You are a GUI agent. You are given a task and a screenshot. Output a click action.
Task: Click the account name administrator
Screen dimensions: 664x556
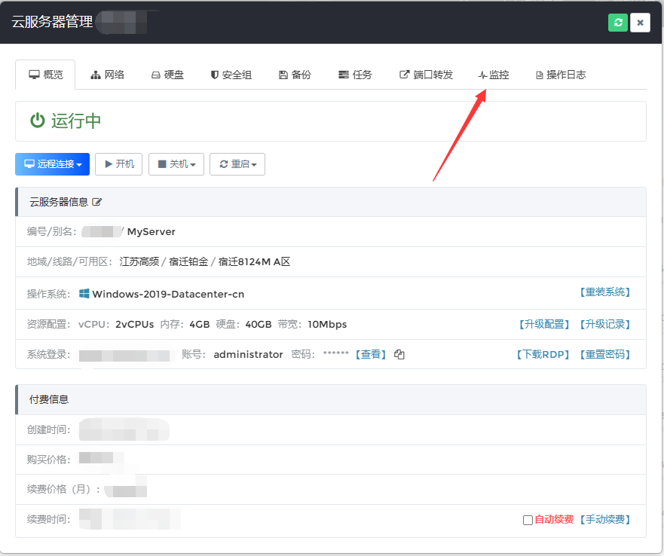pyautogui.click(x=248, y=354)
